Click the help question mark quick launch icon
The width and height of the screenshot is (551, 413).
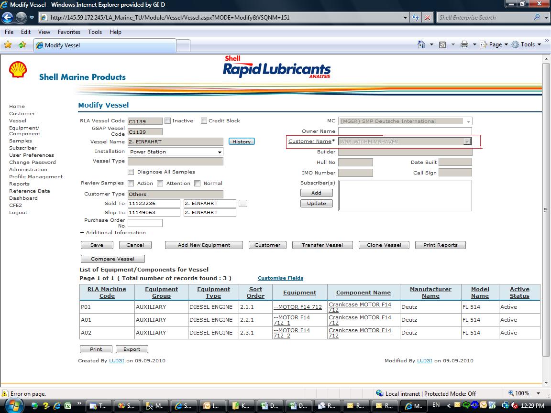click(46, 406)
